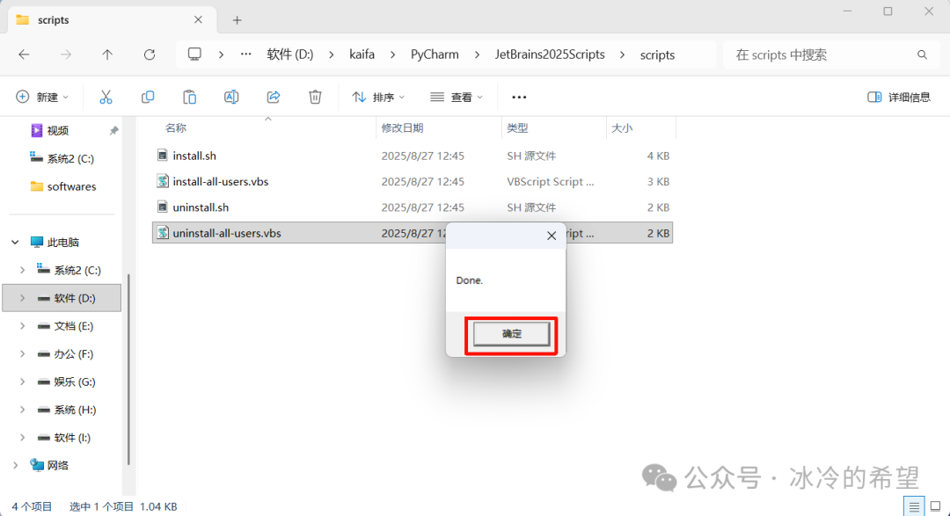This screenshot has width=950, height=516.
Task: Refresh the current folder view
Action: point(150,55)
